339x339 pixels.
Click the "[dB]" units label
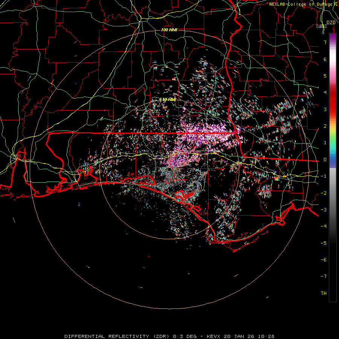coord(321,26)
